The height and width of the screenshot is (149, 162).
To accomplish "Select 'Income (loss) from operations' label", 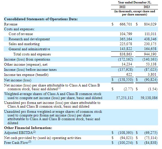I will pos(27,59).
